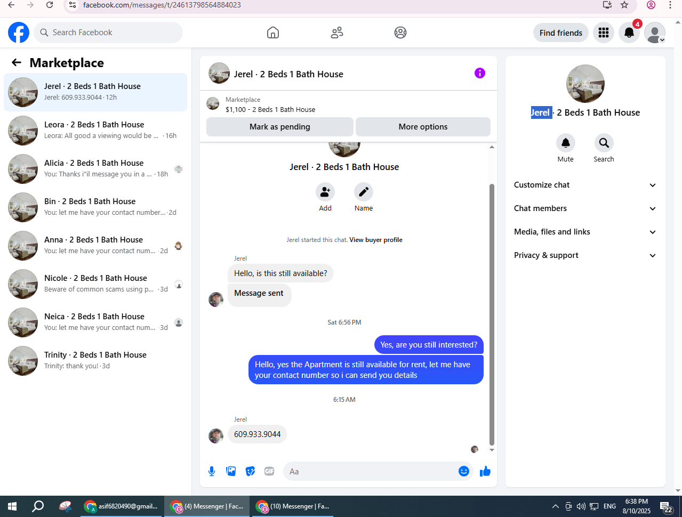Open the emoji picker smiley icon
682x517 pixels.
pyautogui.click(x=464, y=471)
